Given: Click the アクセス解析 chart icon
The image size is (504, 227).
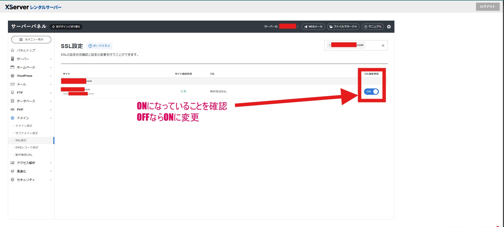Looking at the screenshot, I should (x=12, y=163).
